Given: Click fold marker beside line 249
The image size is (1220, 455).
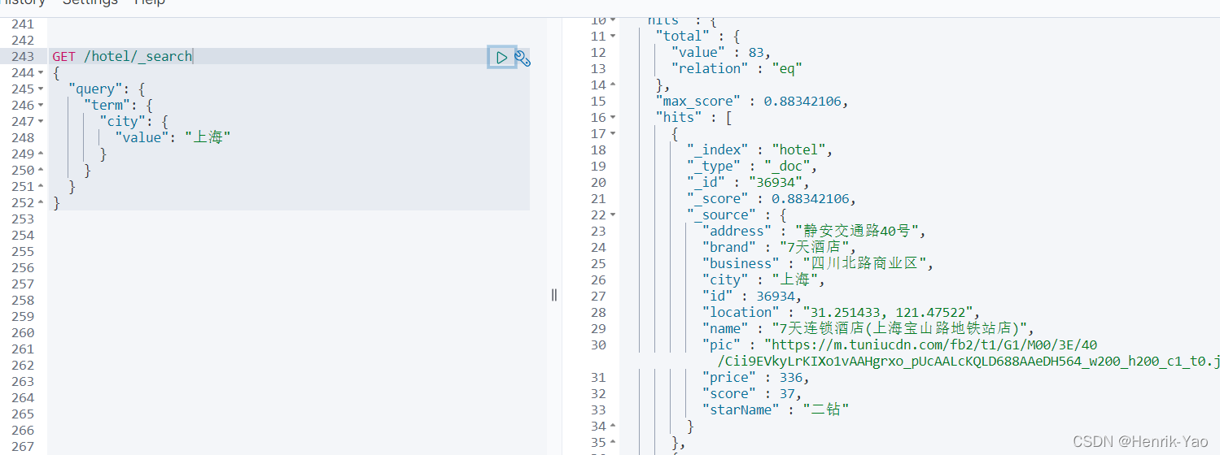Looking at the screenshot, I should [x=42, y=154].
